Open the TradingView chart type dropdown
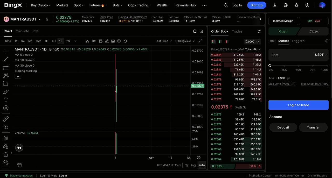Image resolution: width=332 pixels, height=178 pixels. click(x=185, y=41)
